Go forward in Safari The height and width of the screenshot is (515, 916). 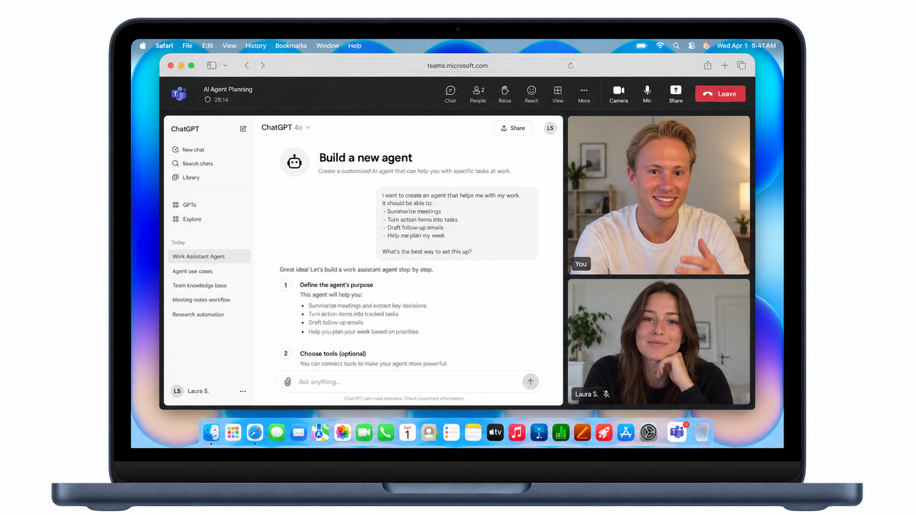(x=263, y=66)
